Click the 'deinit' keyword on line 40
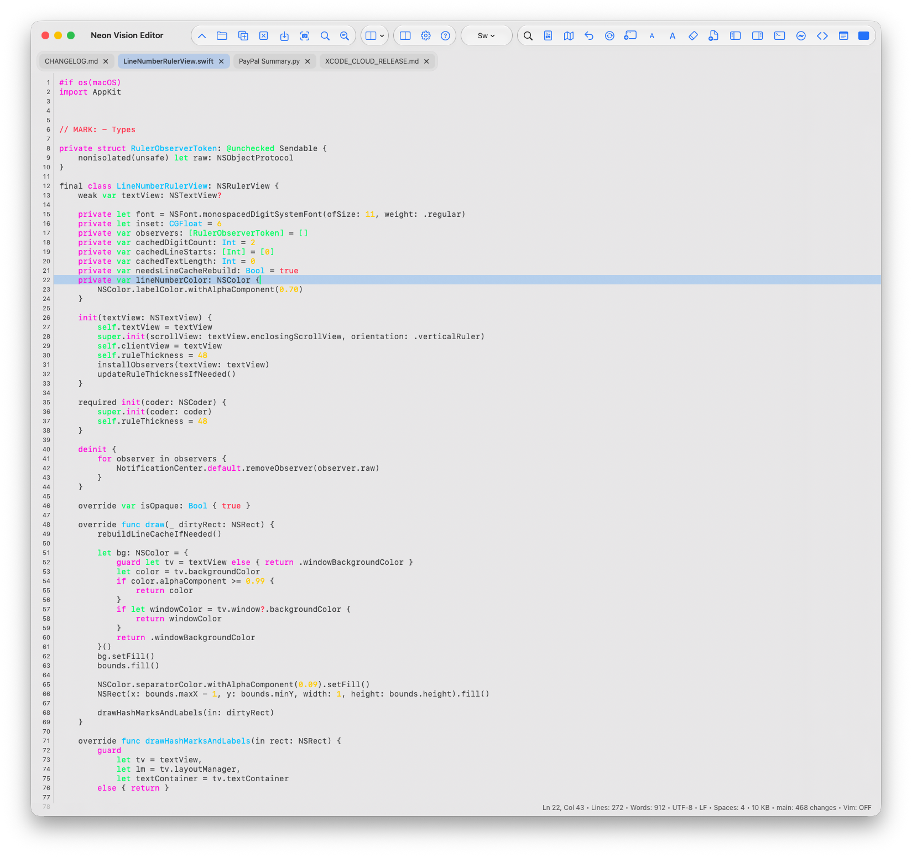 pos(92,449)
